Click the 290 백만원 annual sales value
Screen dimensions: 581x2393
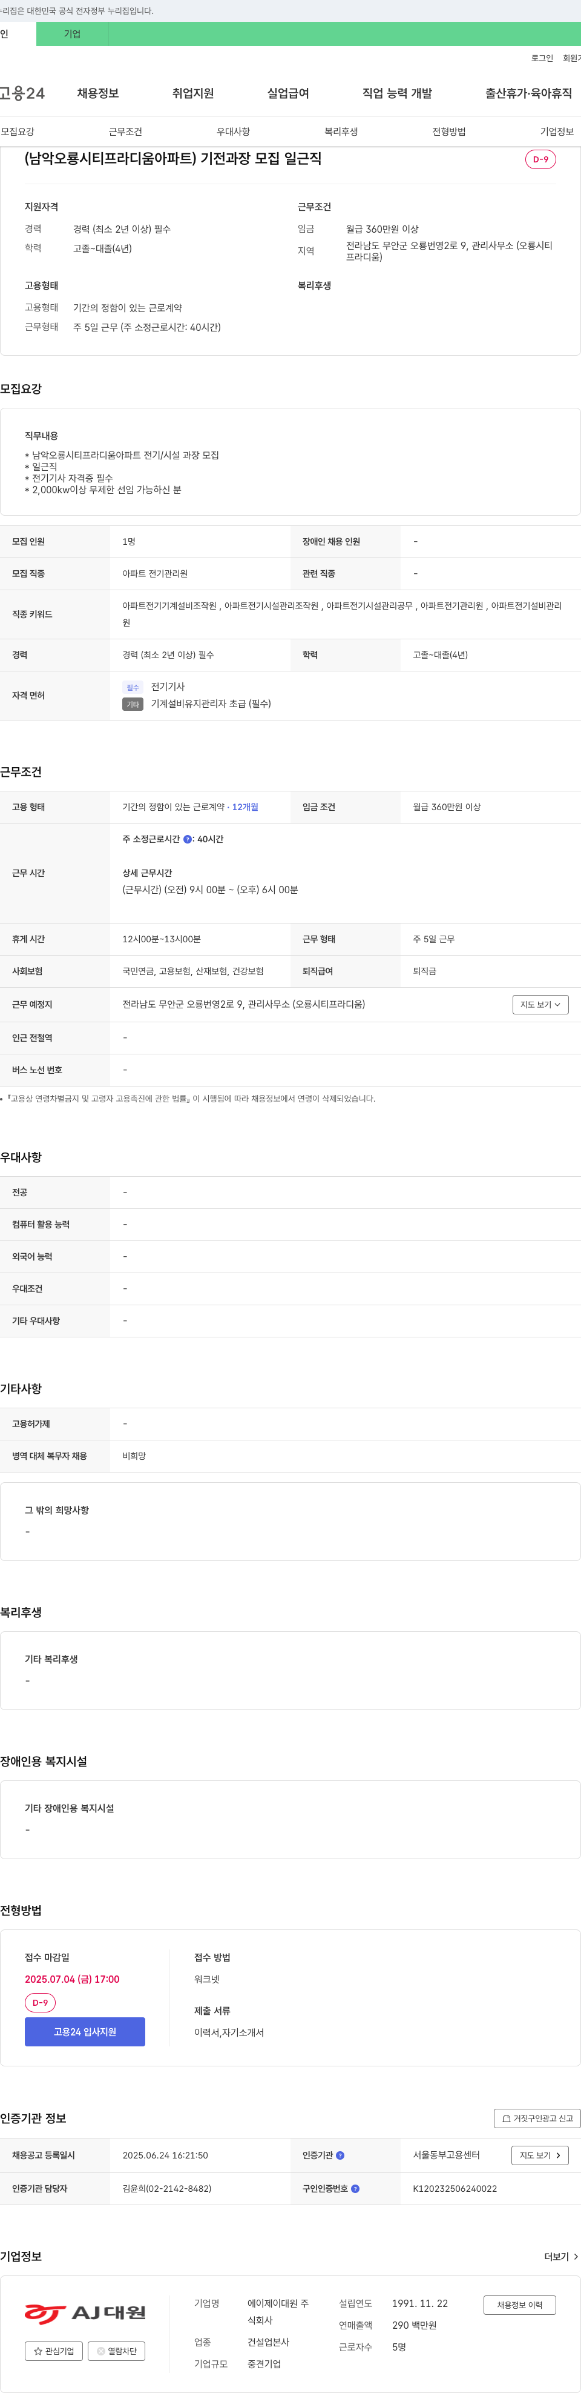tap(414, 2325)
